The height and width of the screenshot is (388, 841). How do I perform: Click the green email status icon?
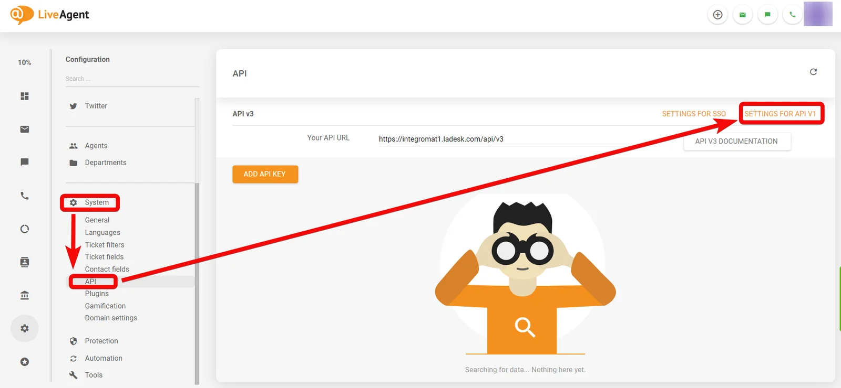click(743, 15)
